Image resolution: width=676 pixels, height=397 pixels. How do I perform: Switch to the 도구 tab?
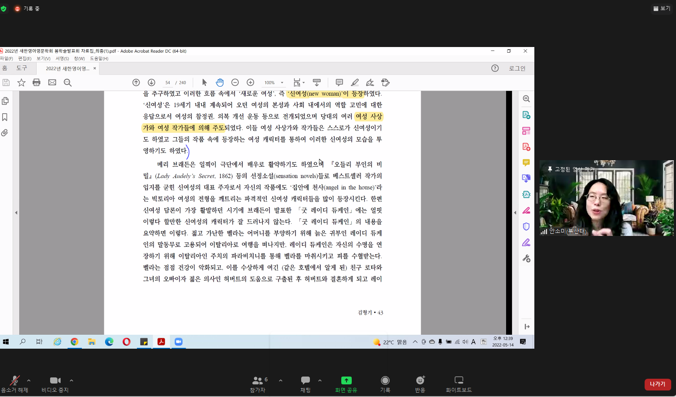(x=22, y=68)
